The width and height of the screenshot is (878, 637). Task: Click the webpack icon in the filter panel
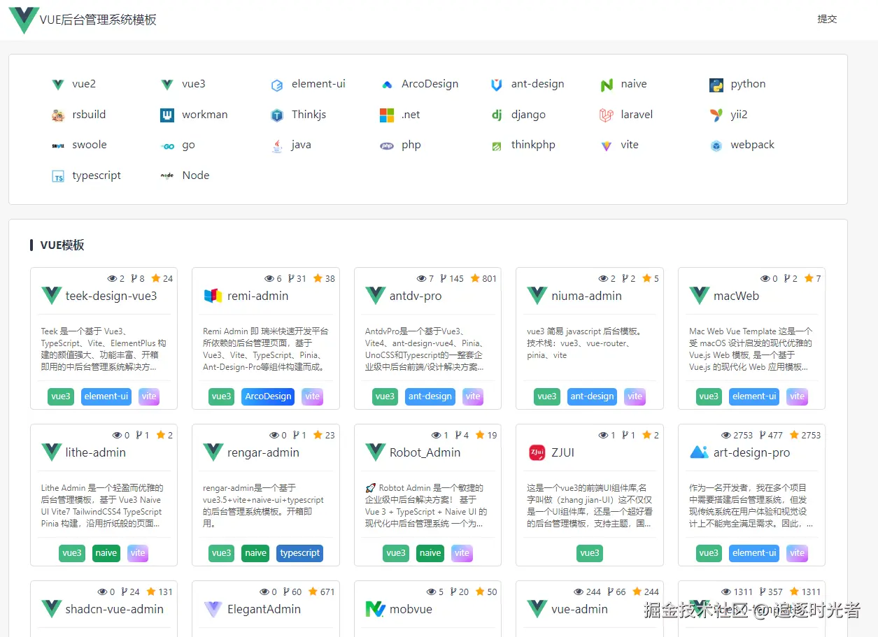point(716,145)
